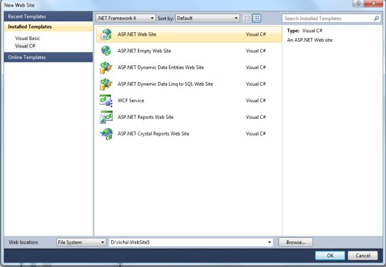Click the ASP.NET Dynamic Data Entities Web Site name
This screenshot has width=386, height=267.
[160, 67]
